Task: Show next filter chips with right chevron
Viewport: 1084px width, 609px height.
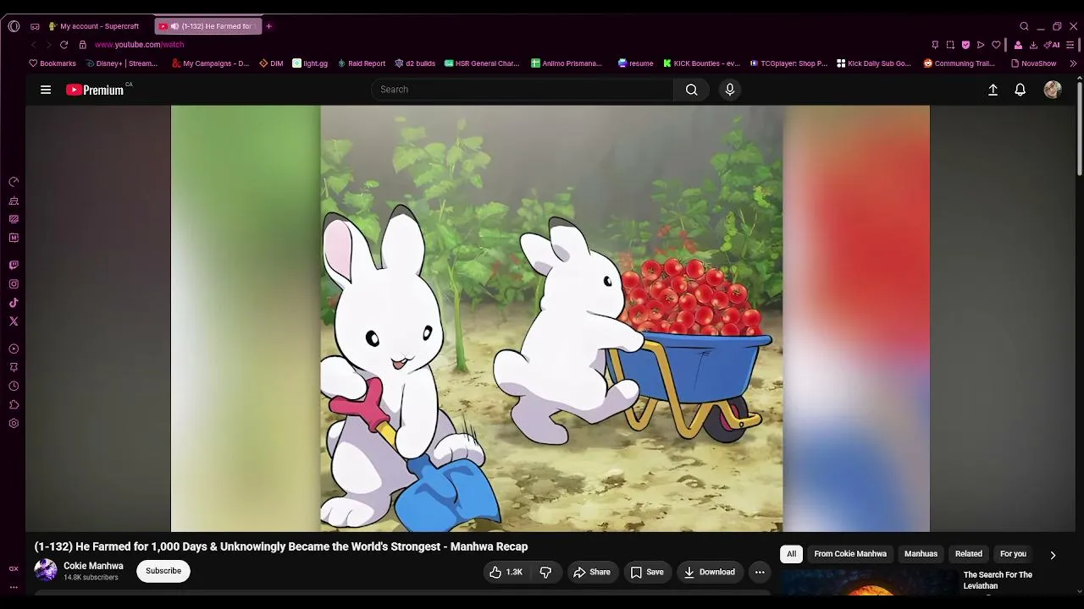Action: [1053, 555]
